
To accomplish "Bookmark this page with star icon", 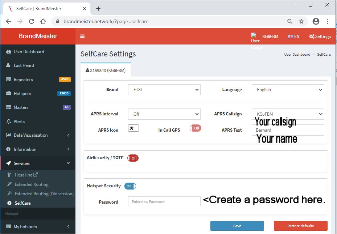I will pos(301,21).
